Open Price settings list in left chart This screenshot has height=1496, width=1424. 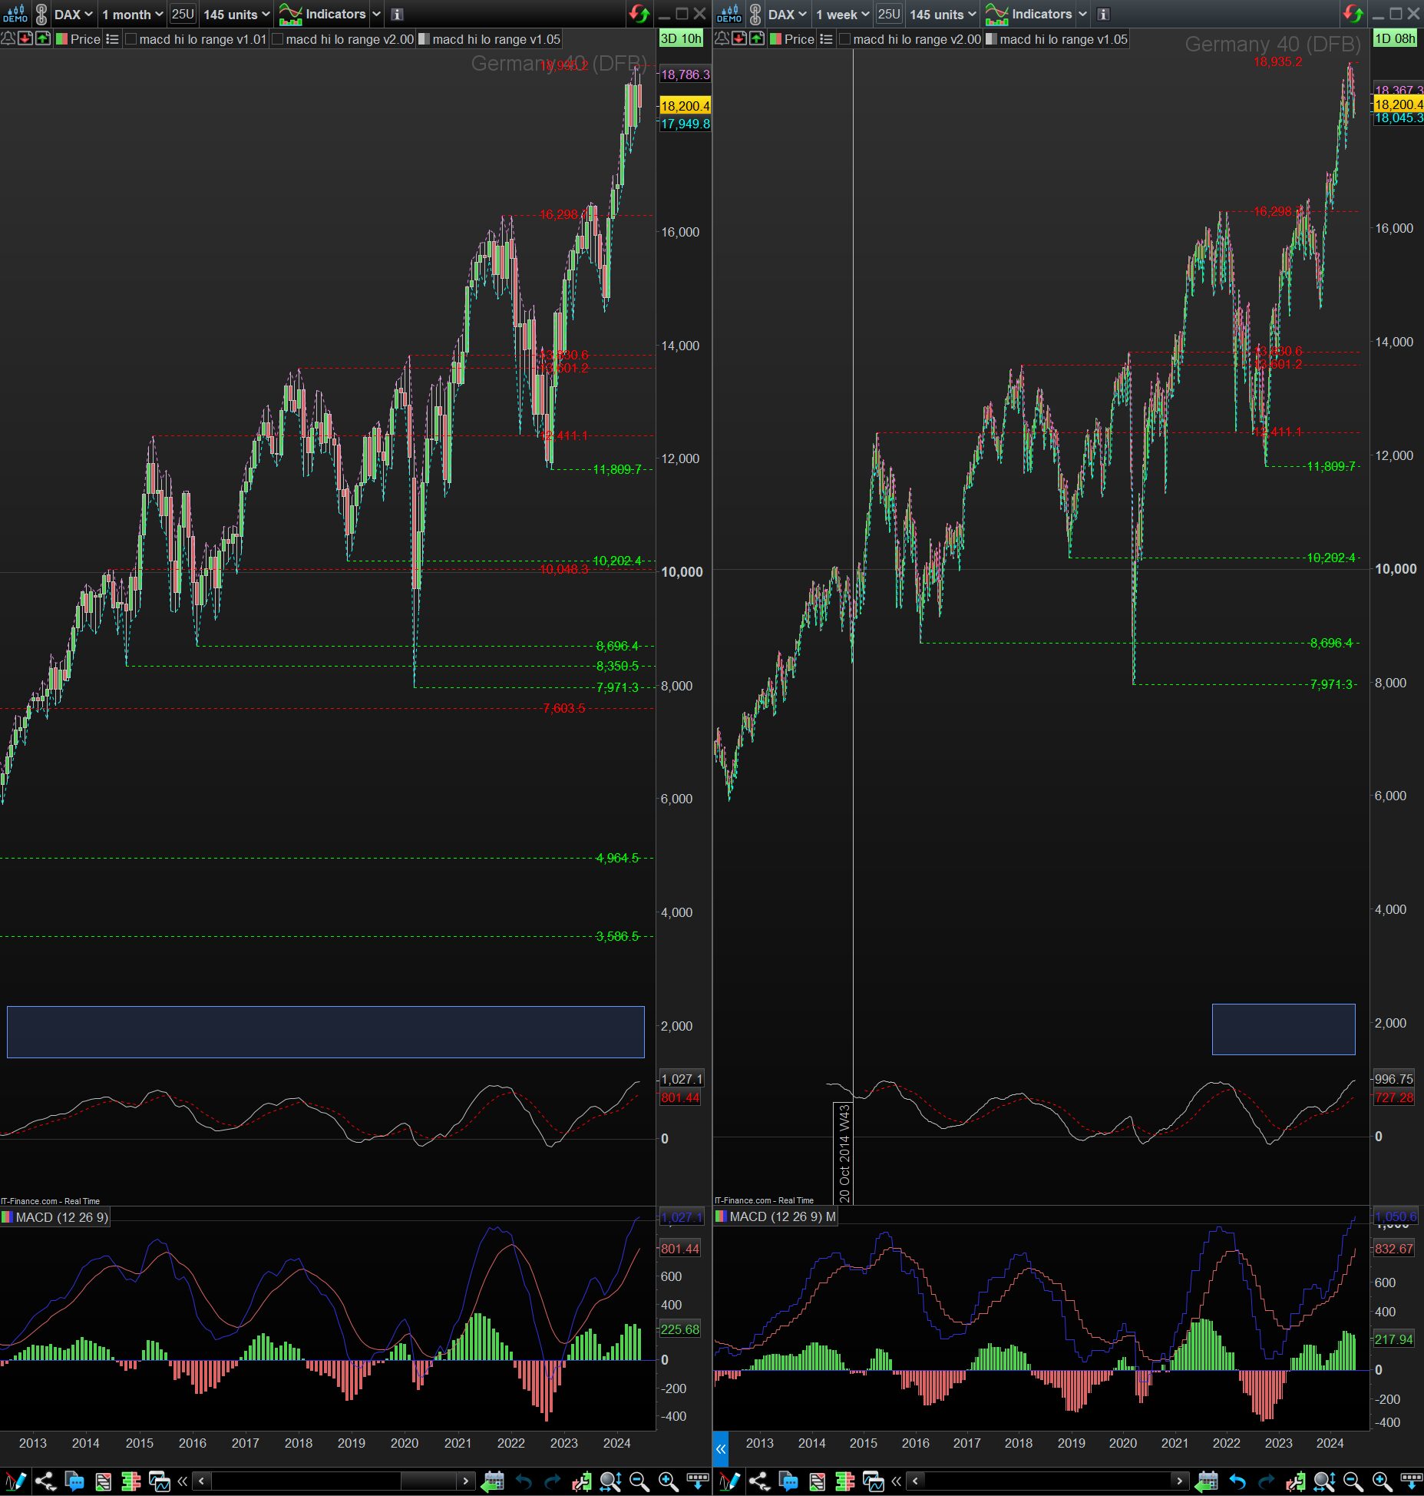(112, 39)
